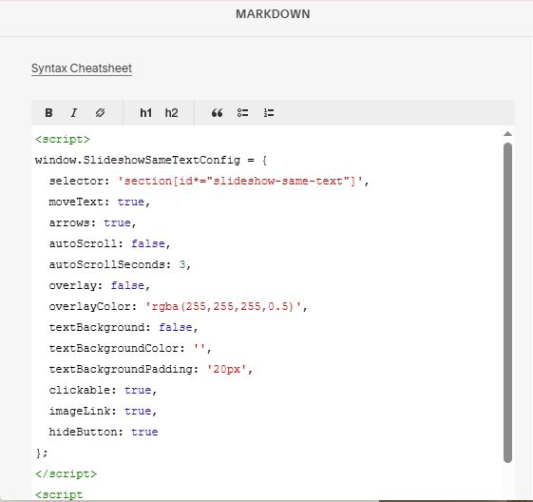Insert a blockquote with the quote icon
533x502 pixels.
click(217, 112)
